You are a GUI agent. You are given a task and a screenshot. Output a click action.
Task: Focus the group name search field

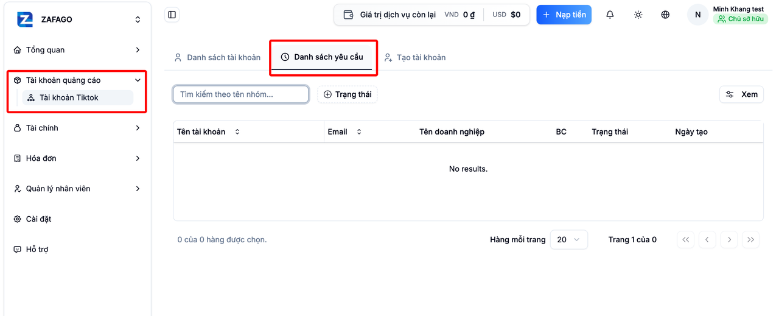[241, 94]
